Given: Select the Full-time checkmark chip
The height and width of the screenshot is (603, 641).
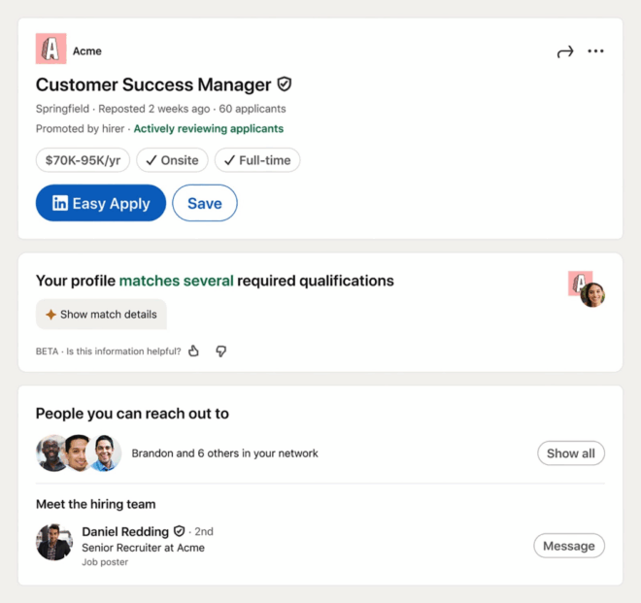Looking at the screenshot, I should tap(257, 160).
